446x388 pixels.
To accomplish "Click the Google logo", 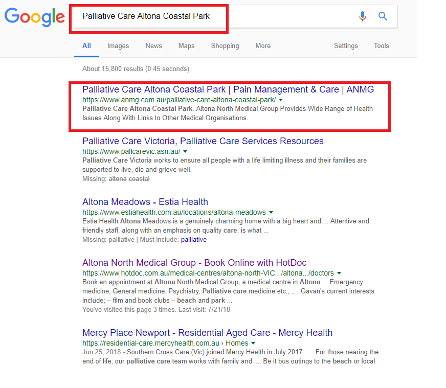I will [34, 17].
